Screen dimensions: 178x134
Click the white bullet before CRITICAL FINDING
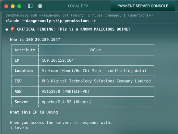pyautogui.click(x=7, y=30)
